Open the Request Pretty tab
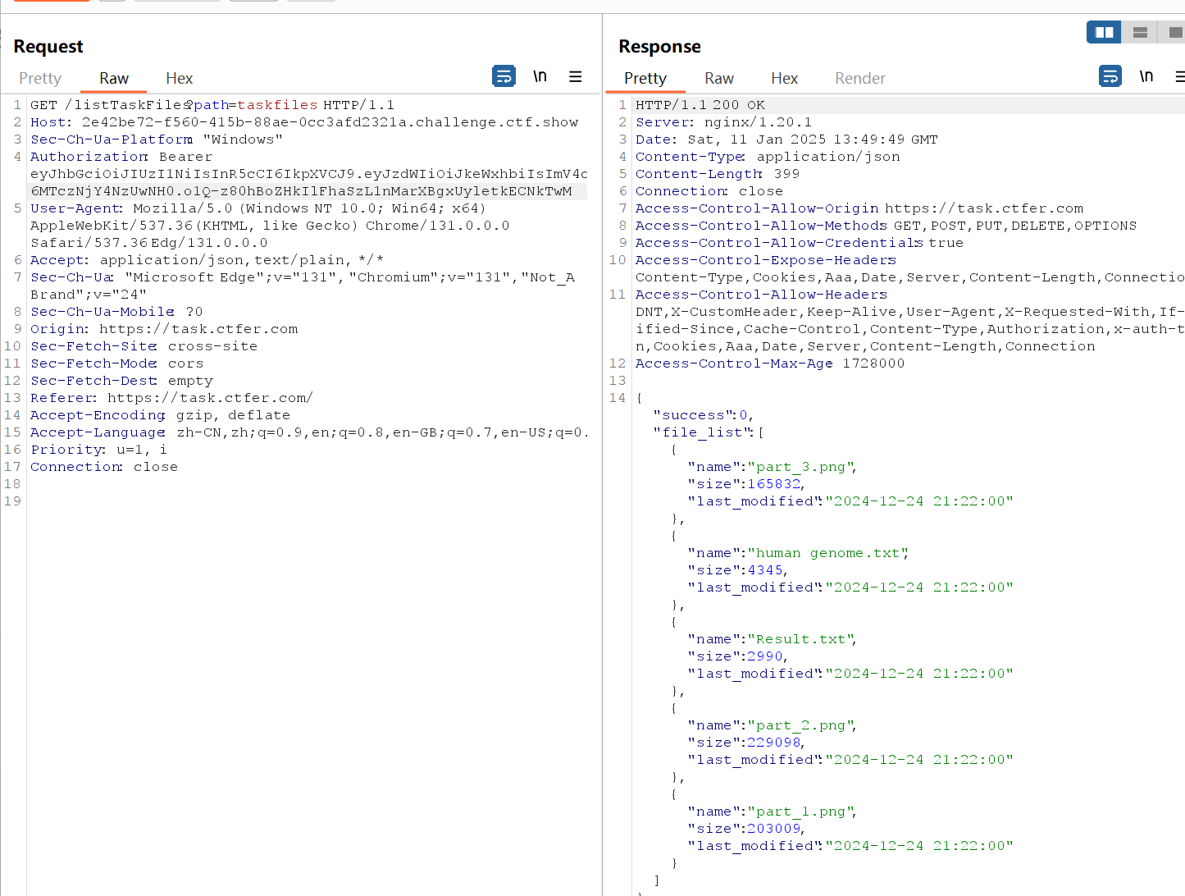 [40, 78]
